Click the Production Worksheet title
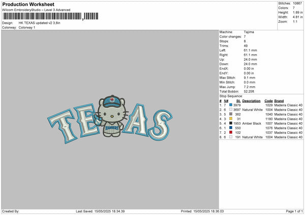This screenshot has height=215, width=305. click(x=28, y=4)
